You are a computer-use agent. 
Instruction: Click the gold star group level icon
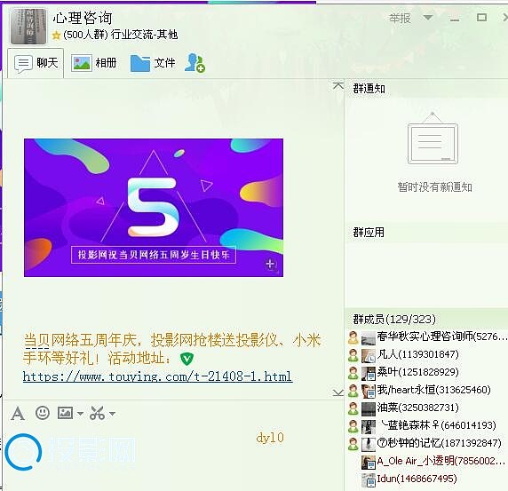point(56,35)
